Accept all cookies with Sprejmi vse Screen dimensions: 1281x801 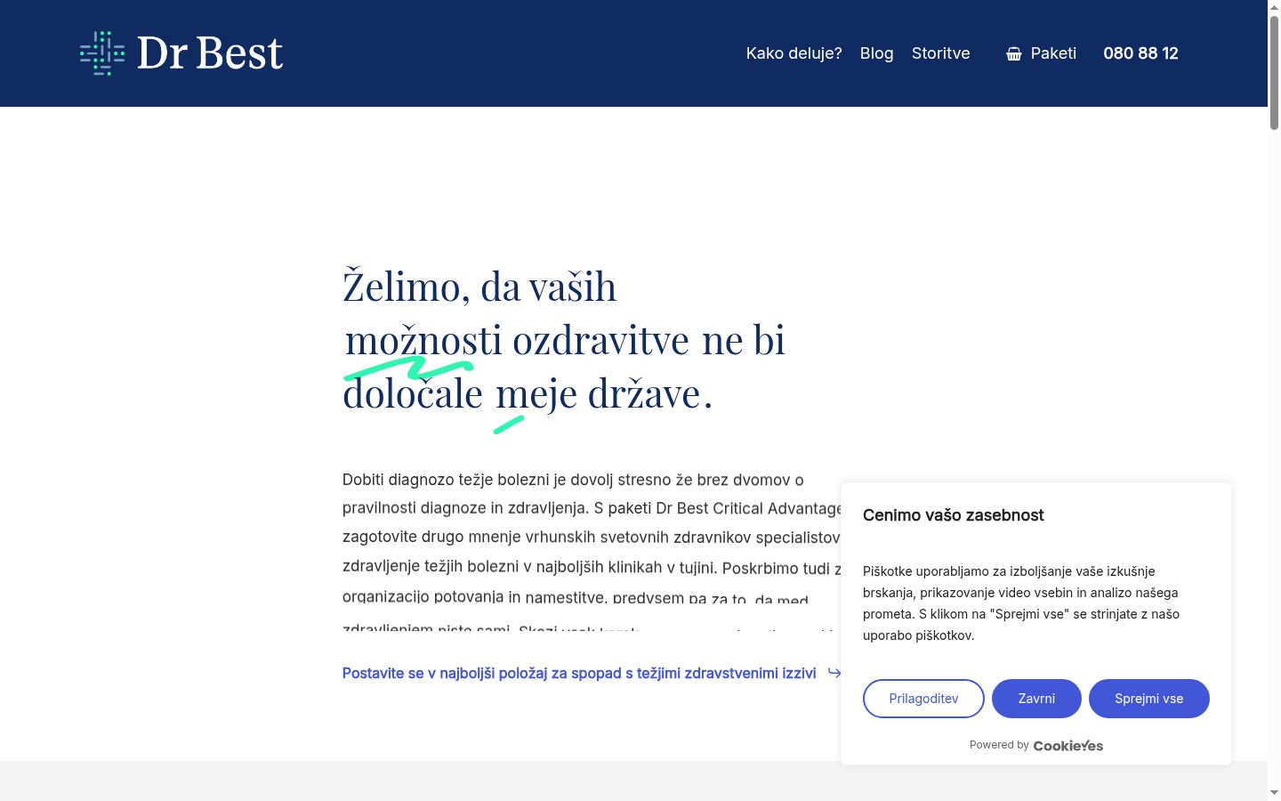[1148, 699]
